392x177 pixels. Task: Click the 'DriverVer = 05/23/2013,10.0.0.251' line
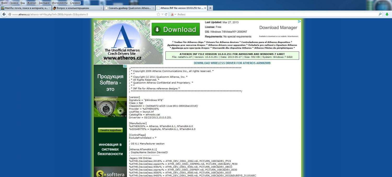[150, 117]
